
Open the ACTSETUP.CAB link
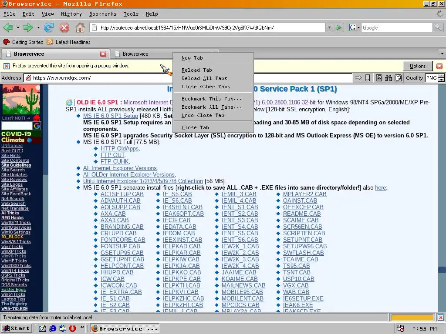tap(122, 194)
